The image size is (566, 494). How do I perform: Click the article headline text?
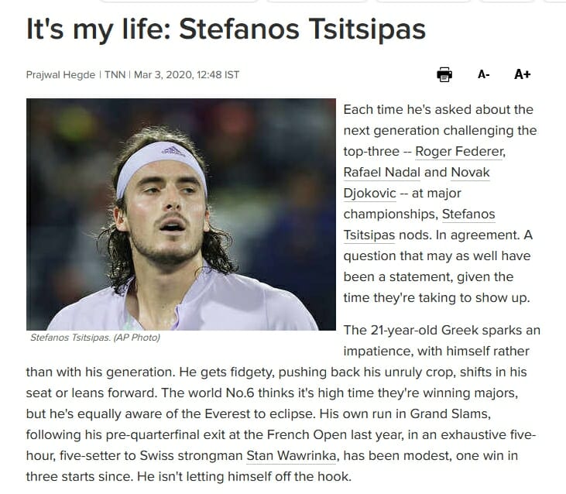tap(226, 29)
